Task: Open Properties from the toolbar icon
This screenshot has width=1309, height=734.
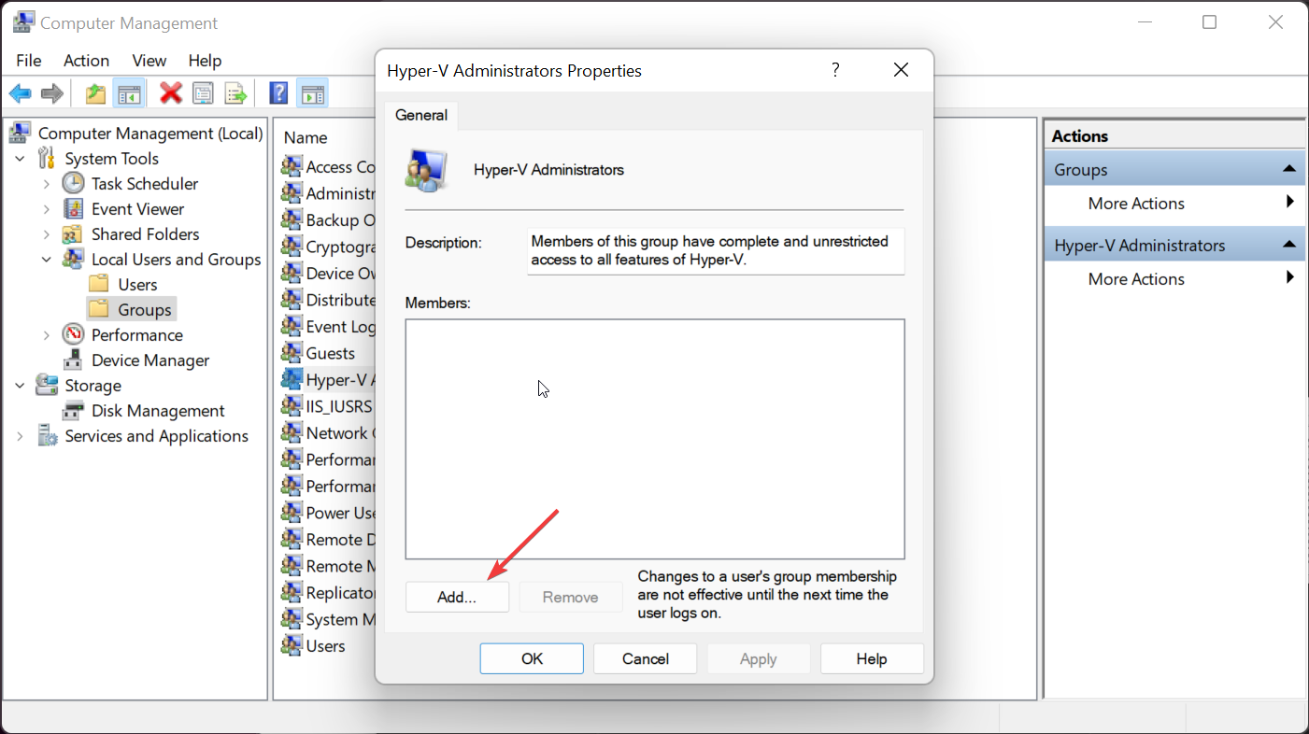Action: (203, 93)
